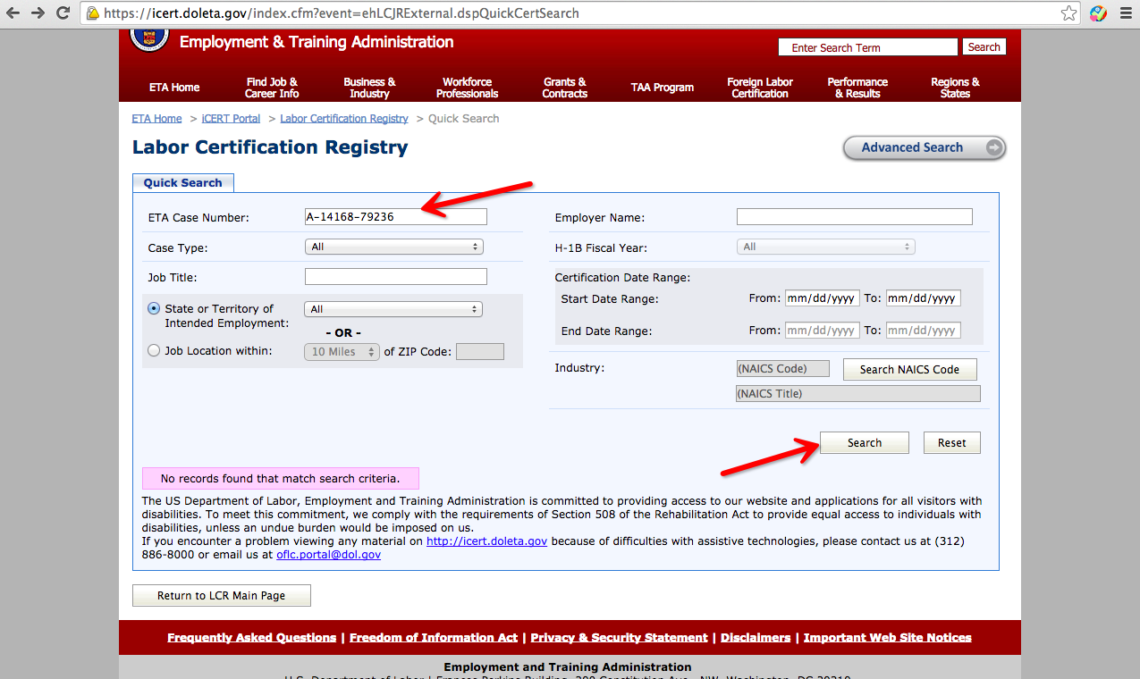This screenshot has height=679, width=1140.
Task: Select Job Location within radio option
Action: coord(154,351)
